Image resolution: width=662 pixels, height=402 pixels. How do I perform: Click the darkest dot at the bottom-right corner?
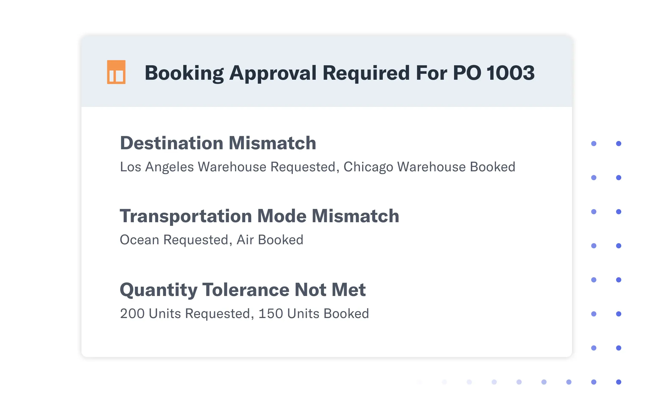(618, 382)
